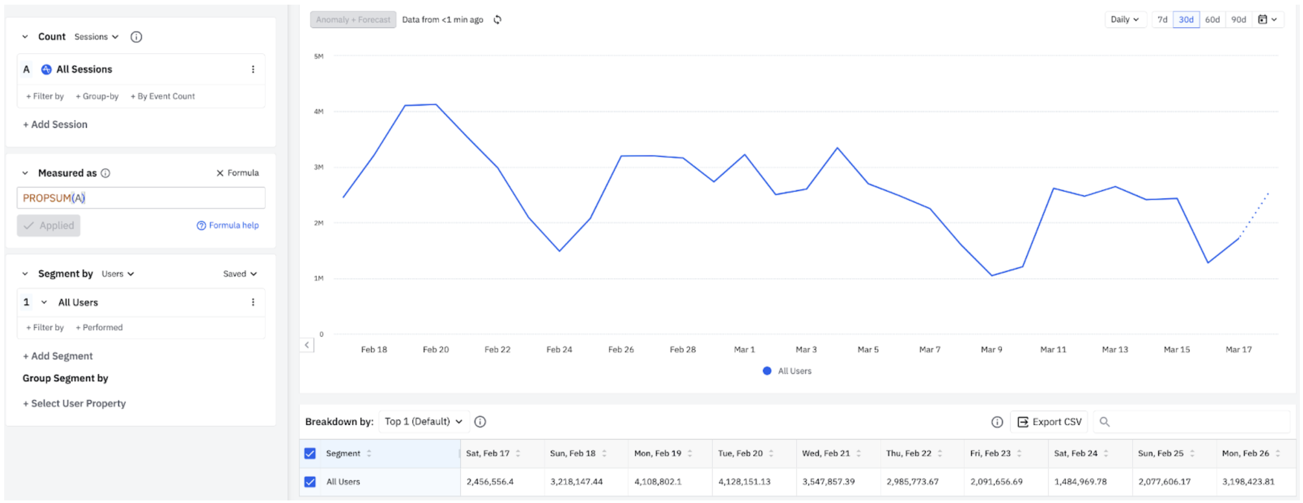This screenshot has height=503, width=1303.
Task: Open the Formula help link
Action: (x=228, y=226)
